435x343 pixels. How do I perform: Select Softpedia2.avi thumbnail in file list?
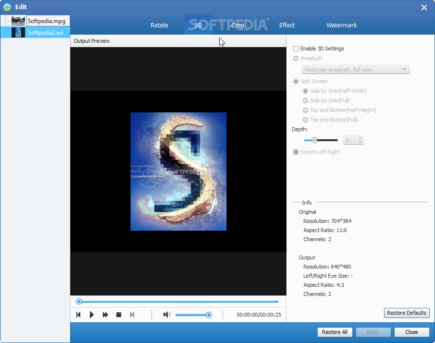point(18,33)
